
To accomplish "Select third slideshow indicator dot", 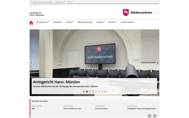I will tap(93, 92).
